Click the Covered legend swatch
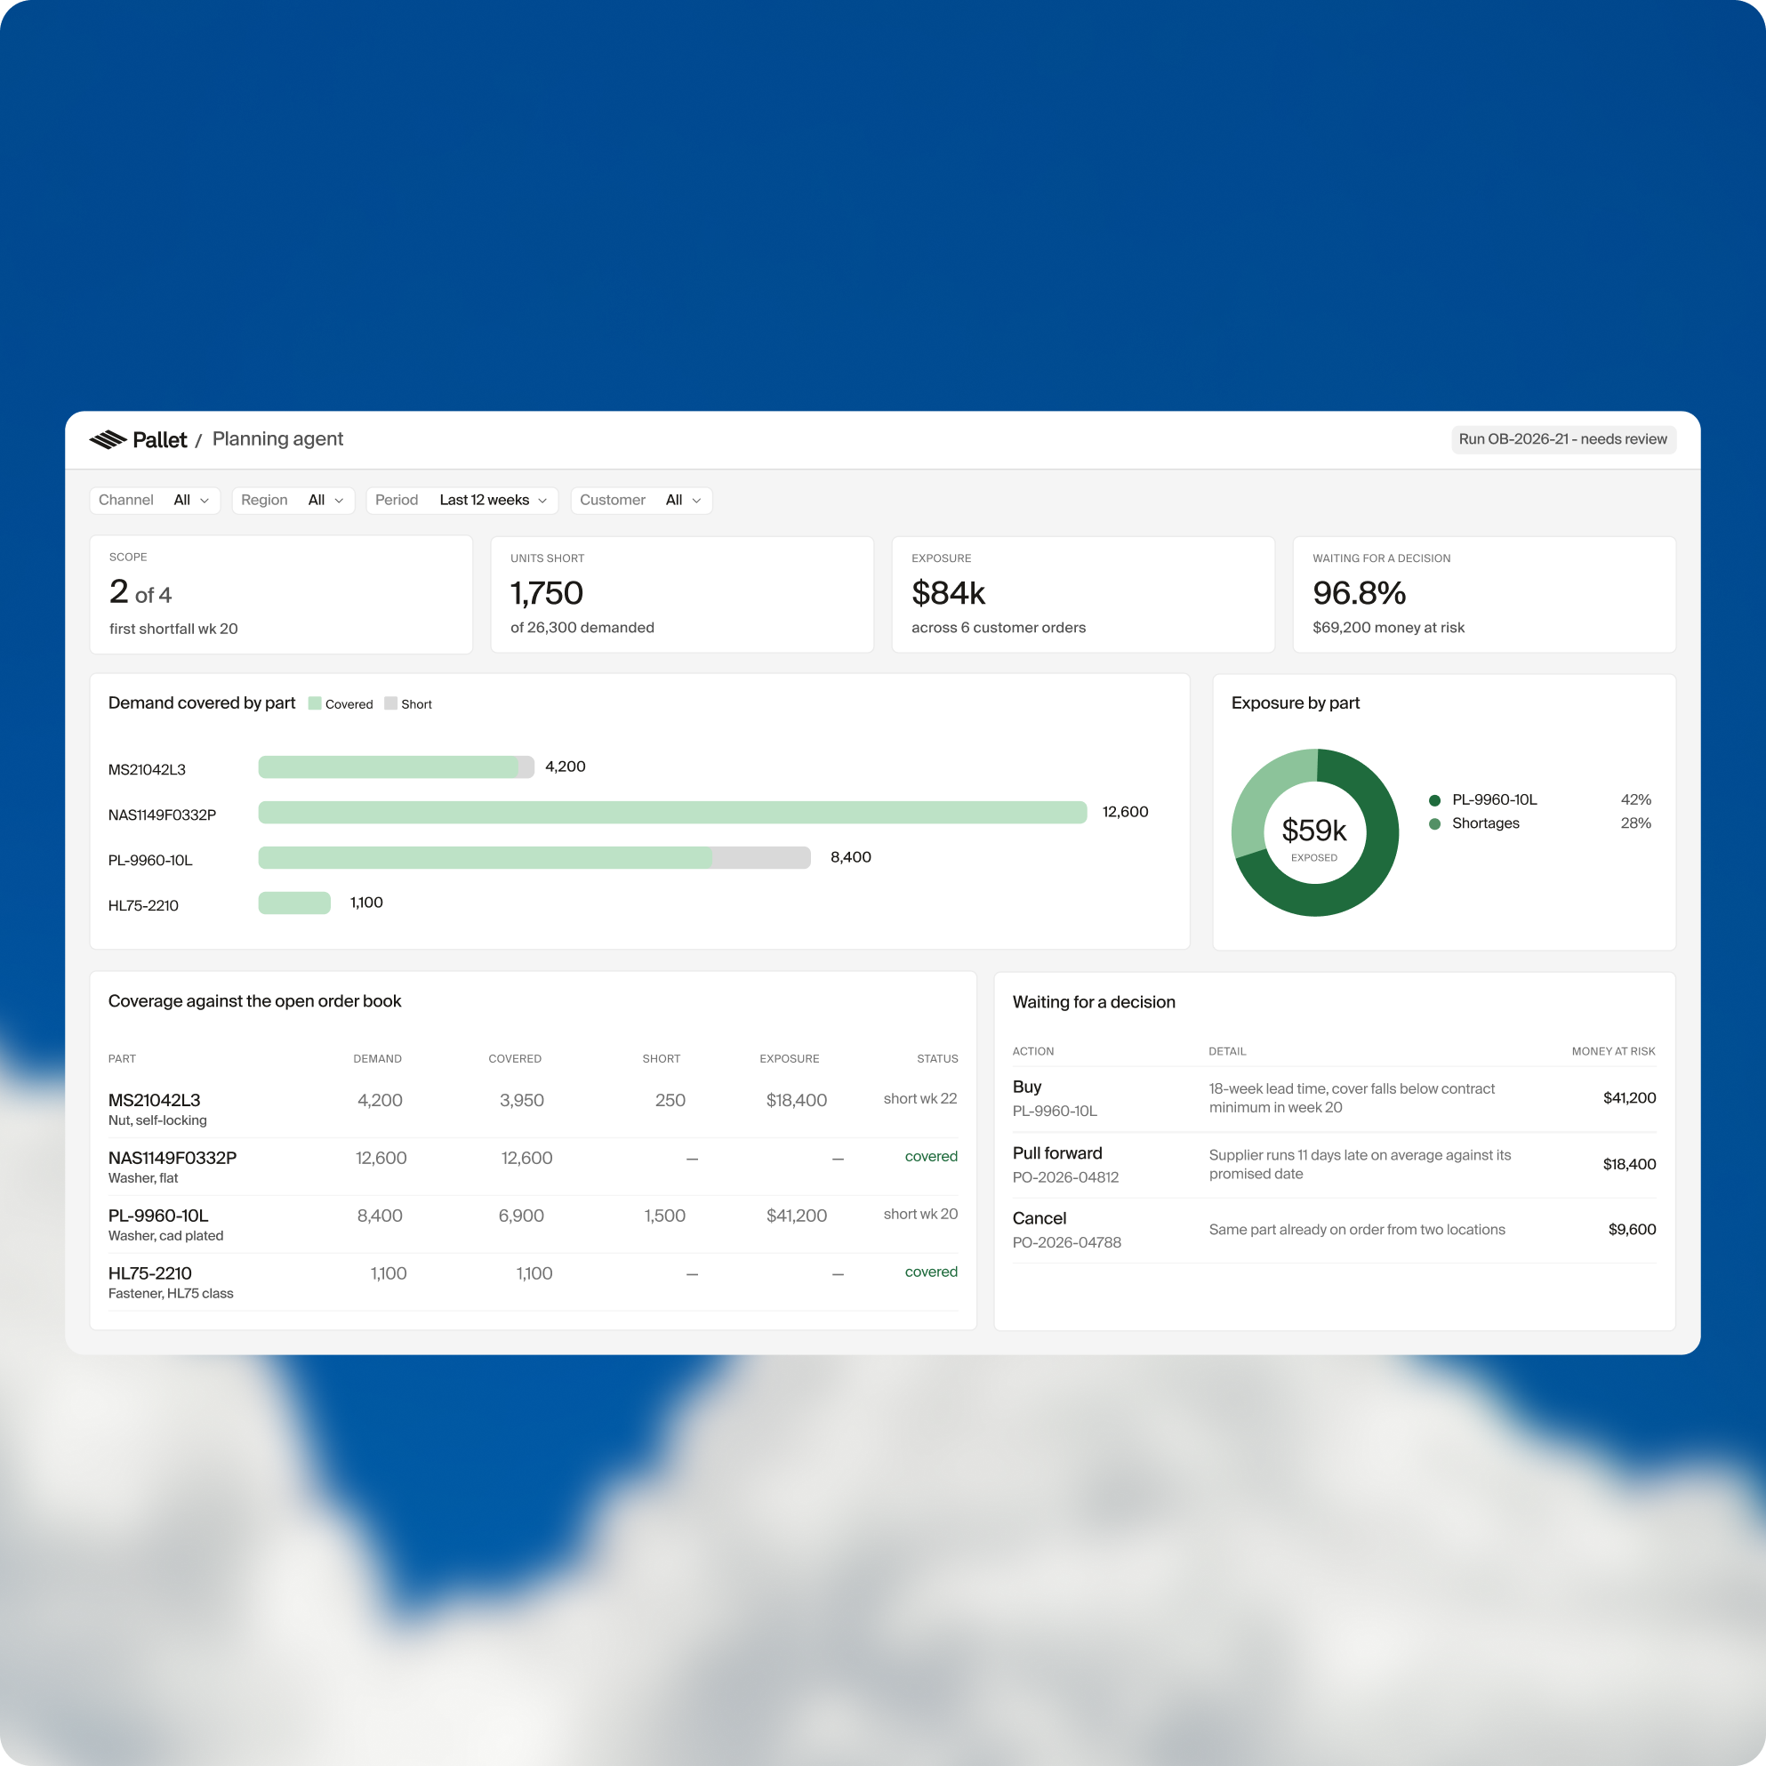Image resolution: width=1766 pixels, height=1766 pixels. pyautogui.click(x=315, y=702)
